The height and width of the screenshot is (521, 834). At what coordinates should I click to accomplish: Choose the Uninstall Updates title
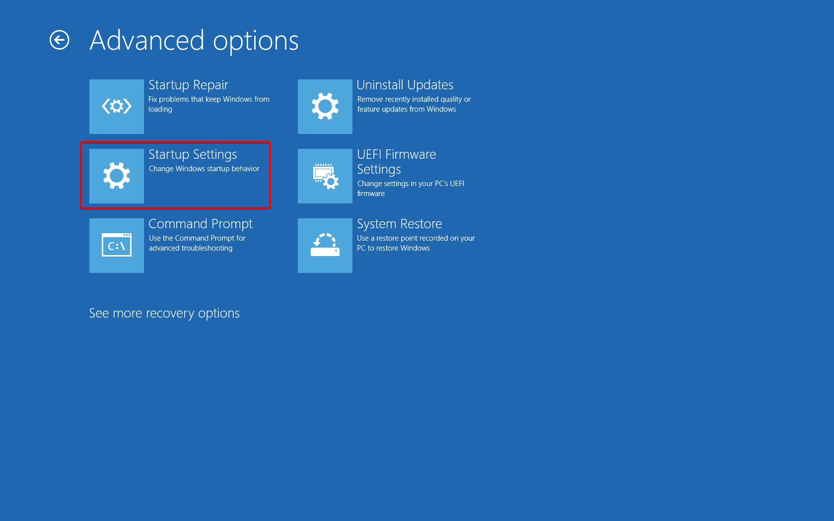tap(405, 85)
